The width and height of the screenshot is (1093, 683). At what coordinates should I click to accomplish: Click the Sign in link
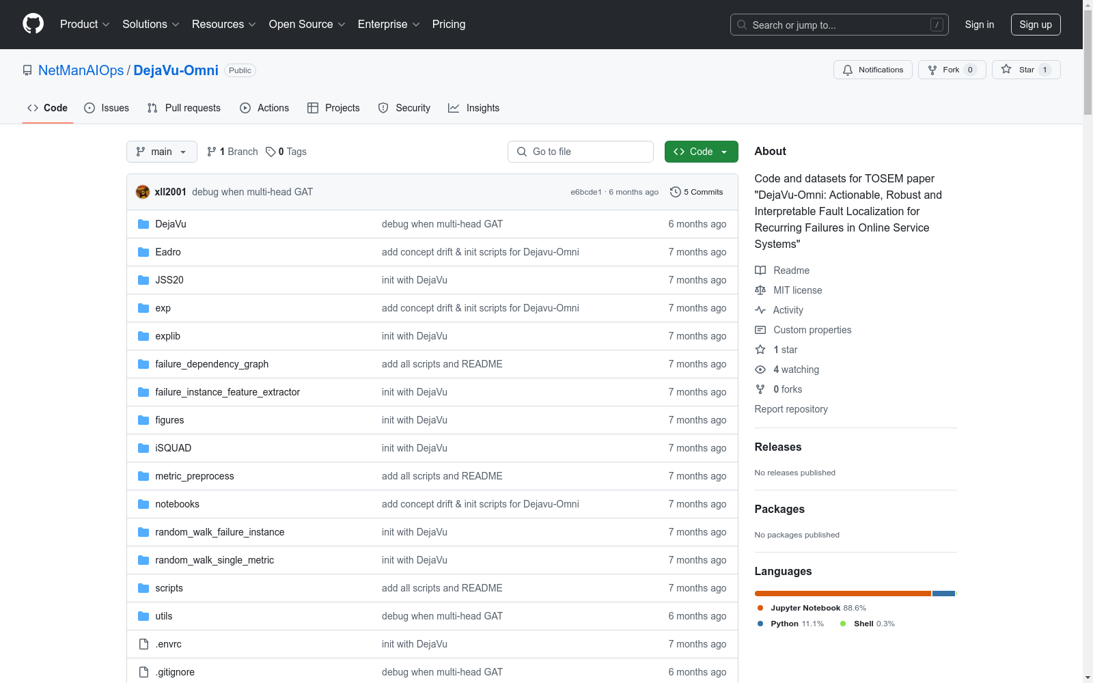(980, 25)
